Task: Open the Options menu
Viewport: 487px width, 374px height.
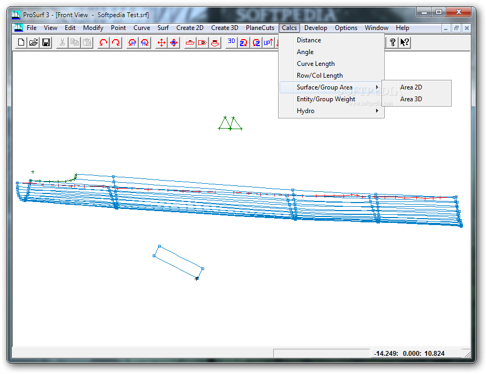Action: pos(346,28)
